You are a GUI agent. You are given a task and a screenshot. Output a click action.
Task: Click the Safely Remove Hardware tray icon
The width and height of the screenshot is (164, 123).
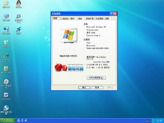coord(155,121)
